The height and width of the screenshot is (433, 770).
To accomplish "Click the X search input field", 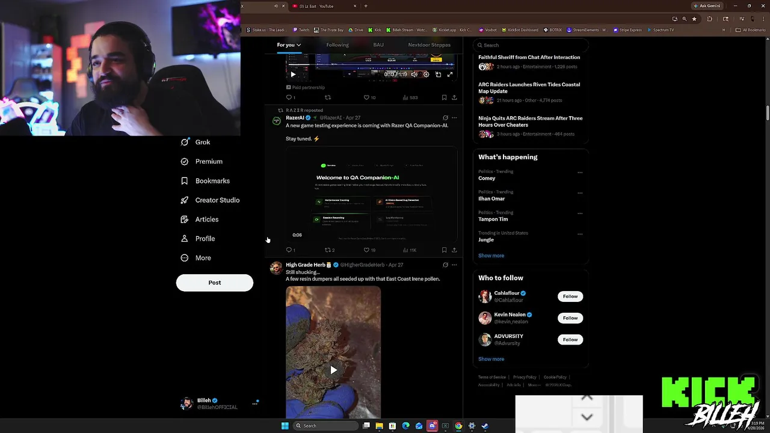I will pos(529,45).
